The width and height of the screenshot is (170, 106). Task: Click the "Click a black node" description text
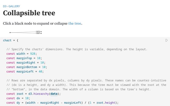pyautogui.click(x=35, y=23)
